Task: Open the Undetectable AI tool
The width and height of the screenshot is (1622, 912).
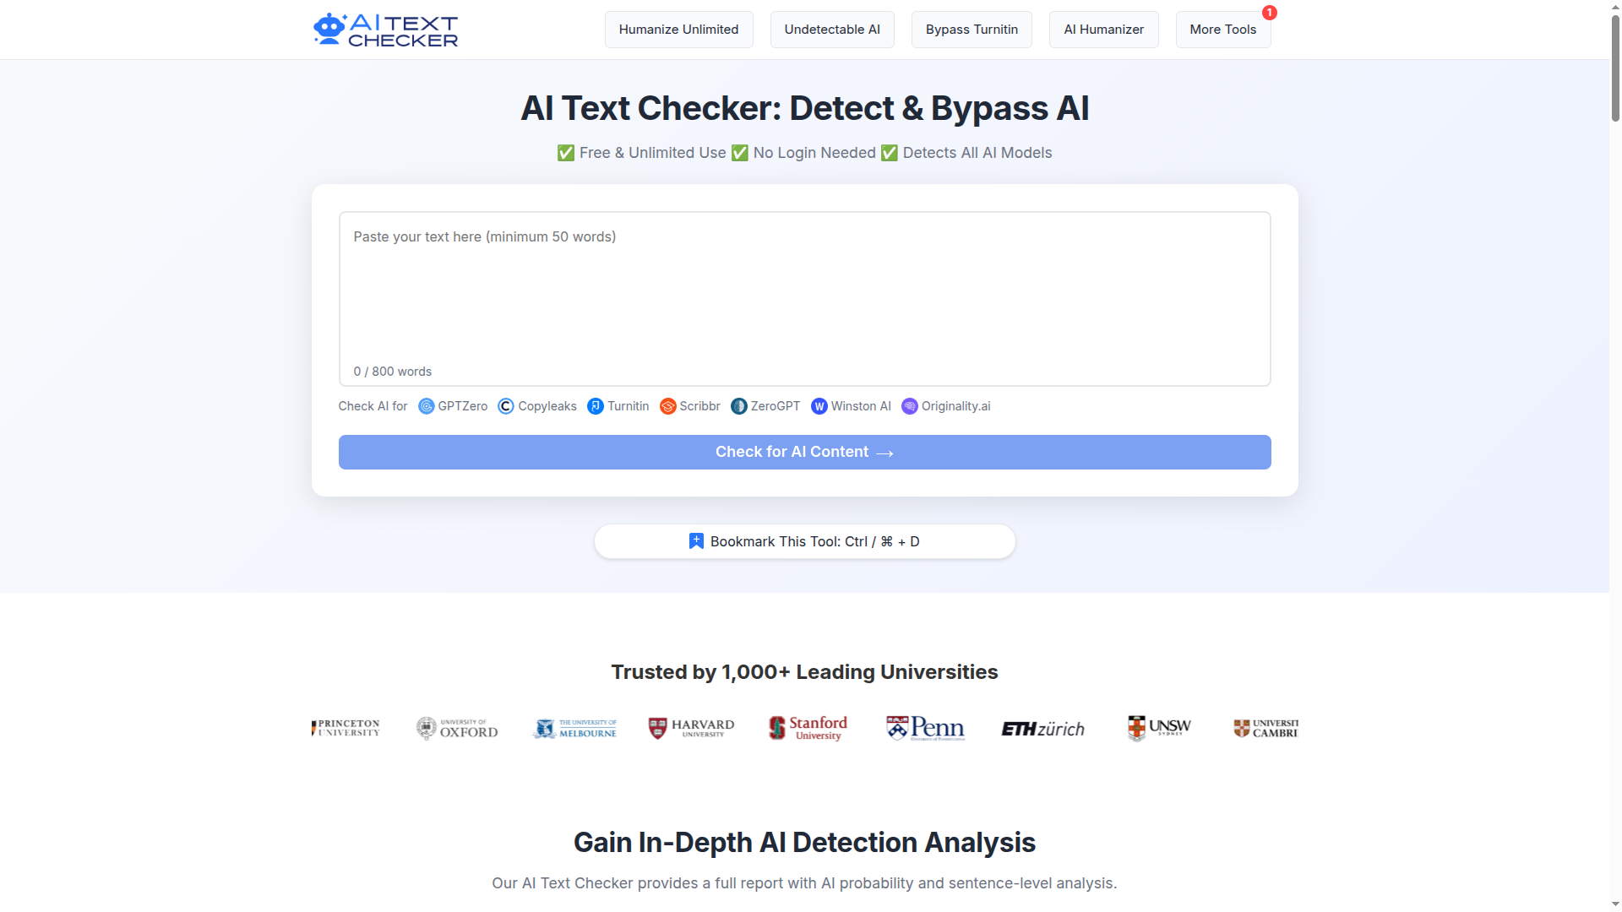Action: [x=832, y=30]
